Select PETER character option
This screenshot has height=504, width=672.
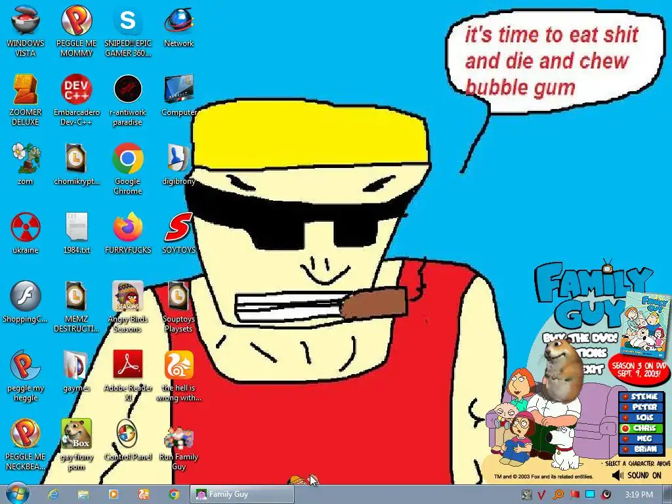coord(640,407)
